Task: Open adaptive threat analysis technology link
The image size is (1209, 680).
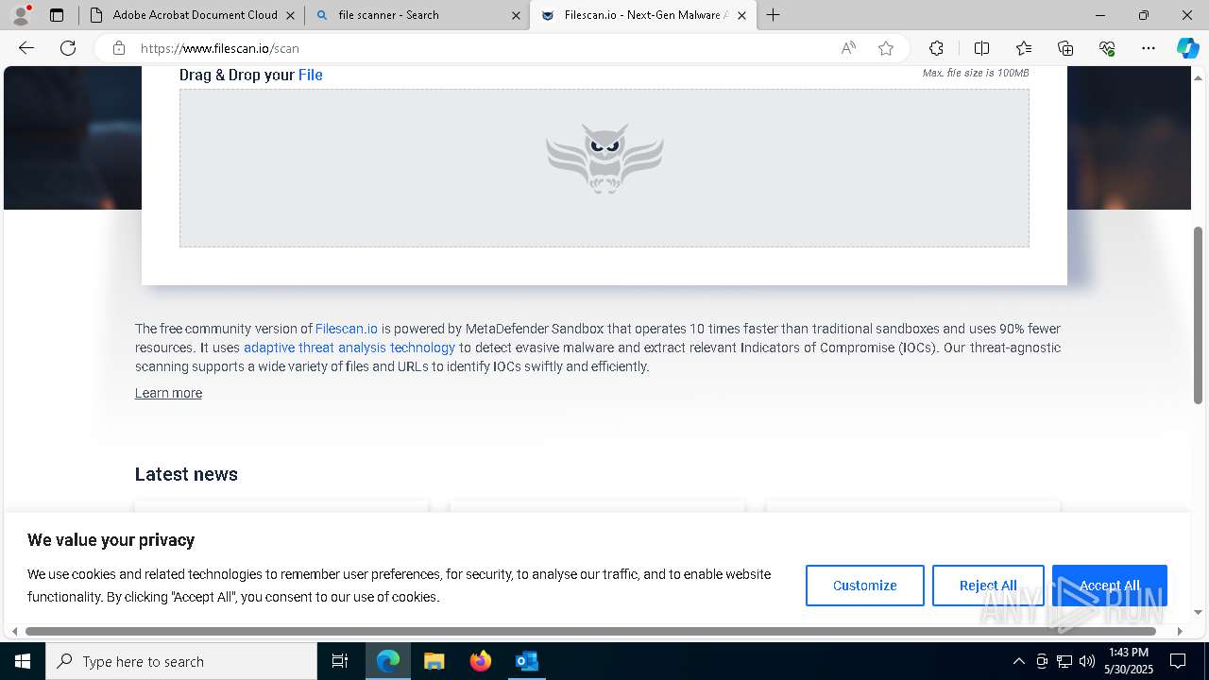Action: pyautogui.click(x=349, y=348)
